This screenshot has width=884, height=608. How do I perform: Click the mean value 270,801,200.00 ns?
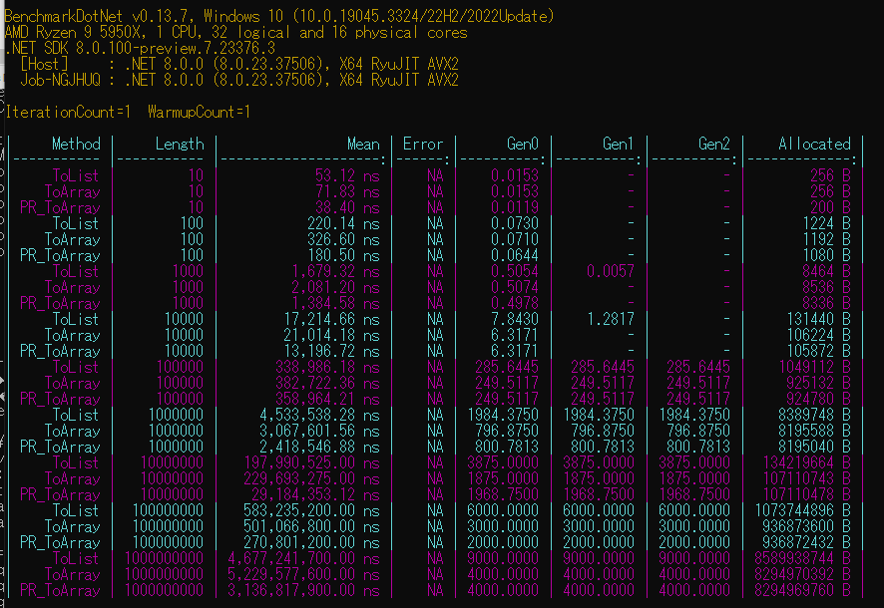(311, 542)
